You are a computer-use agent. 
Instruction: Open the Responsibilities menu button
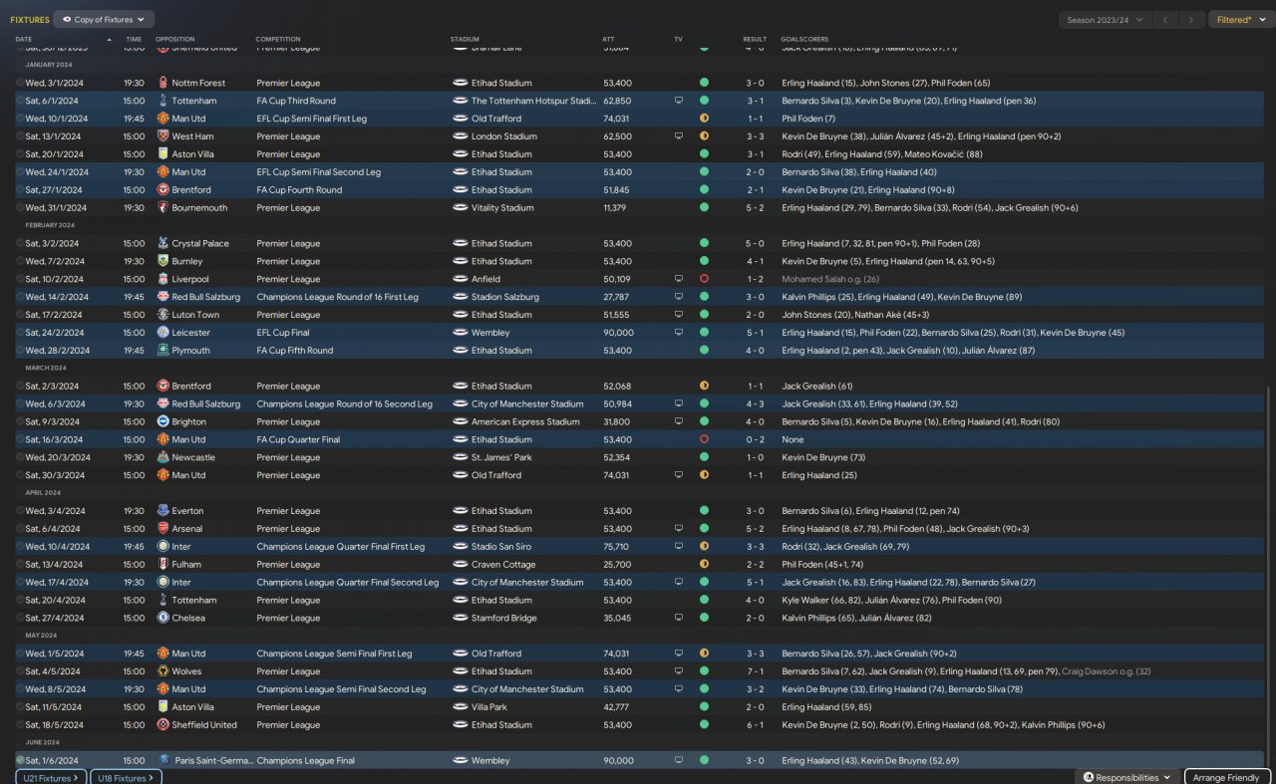(1126, 777)
